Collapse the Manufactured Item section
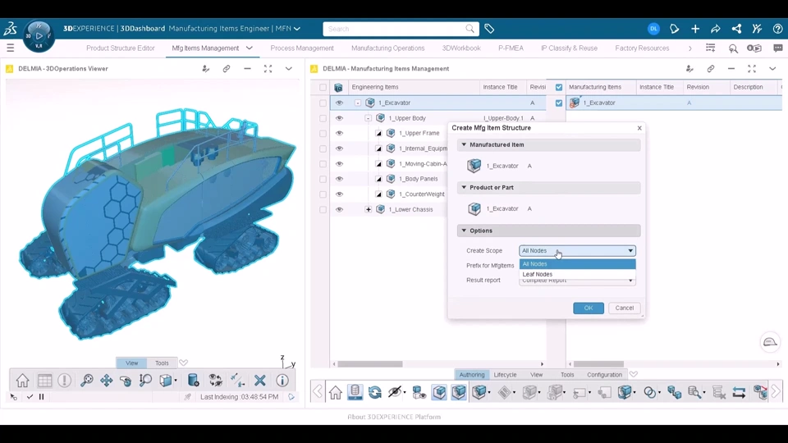The image size is (788, 443). (464, 144)
